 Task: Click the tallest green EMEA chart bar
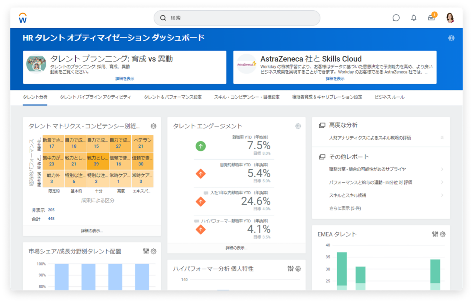coord(342,271)
